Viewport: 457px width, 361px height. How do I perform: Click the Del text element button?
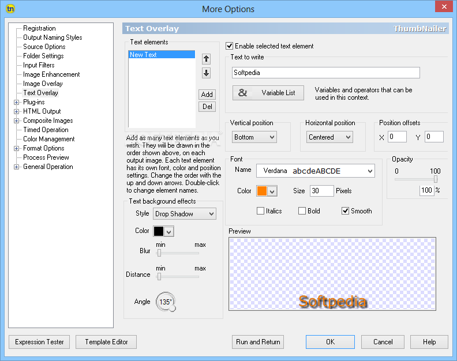tap(207, 107)
